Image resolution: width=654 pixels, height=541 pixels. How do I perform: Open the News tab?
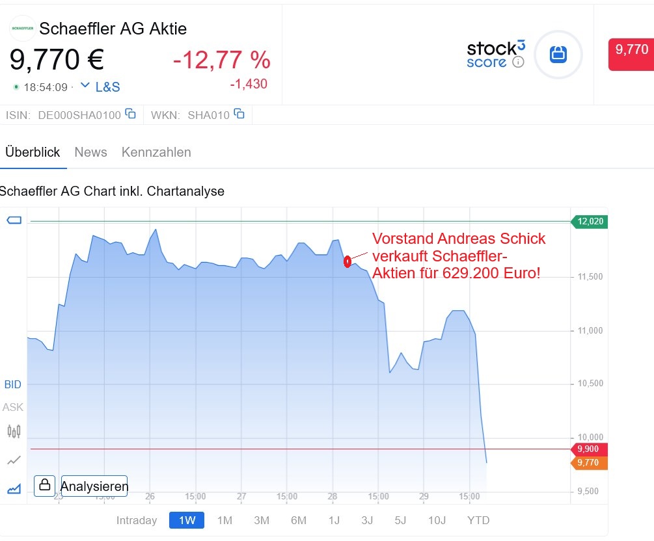(x=90, y=152)
